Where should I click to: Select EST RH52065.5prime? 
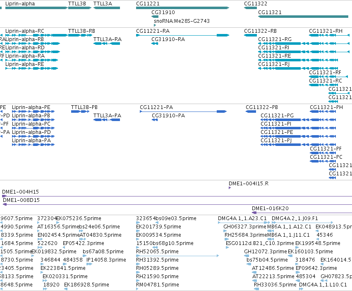[x=177, y=256]
